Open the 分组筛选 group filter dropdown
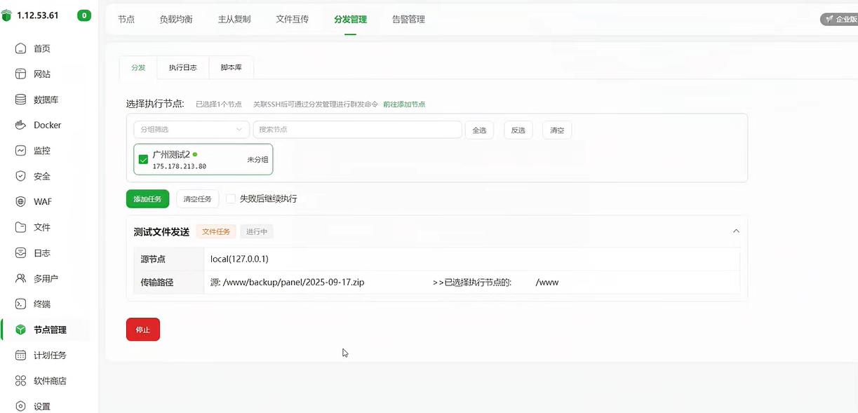This screenshot has width=858, height=413. click(191, 130)
